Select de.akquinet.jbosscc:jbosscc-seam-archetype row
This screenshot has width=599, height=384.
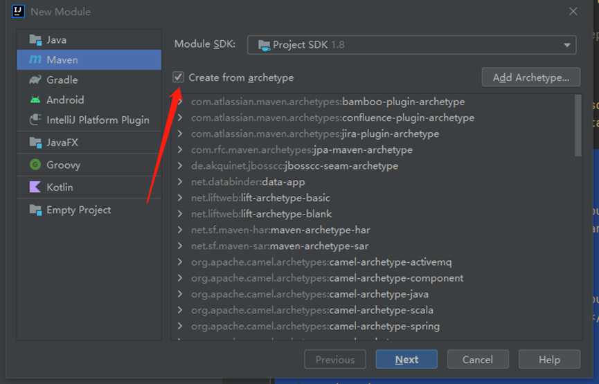tap(373, 165)
